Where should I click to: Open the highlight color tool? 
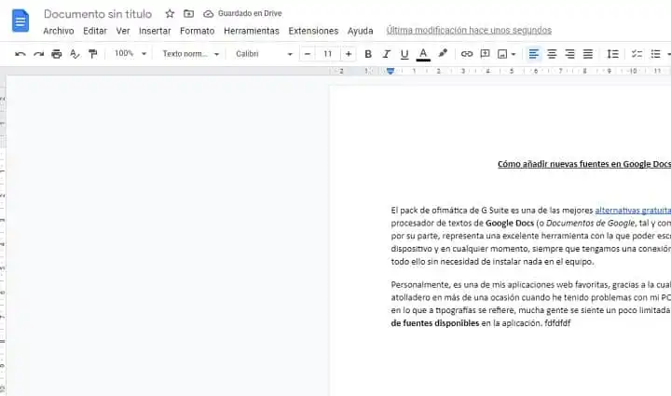(x=443, y=54)
